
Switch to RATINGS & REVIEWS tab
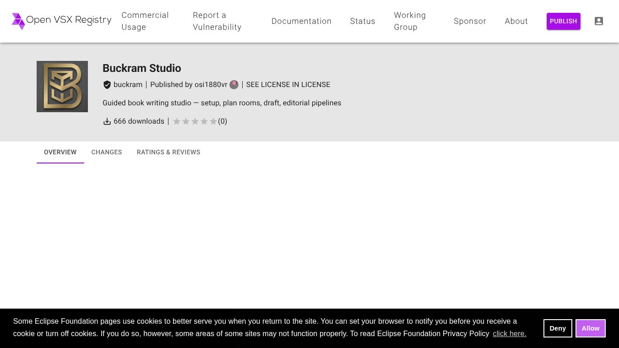pyautogui.click(x=168, y=152)
